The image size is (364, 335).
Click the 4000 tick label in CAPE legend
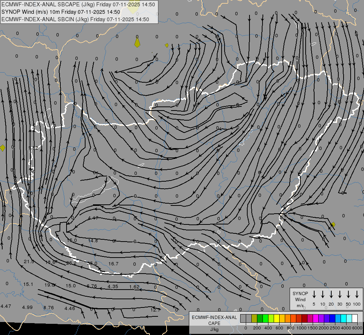(x=346, y=328)
